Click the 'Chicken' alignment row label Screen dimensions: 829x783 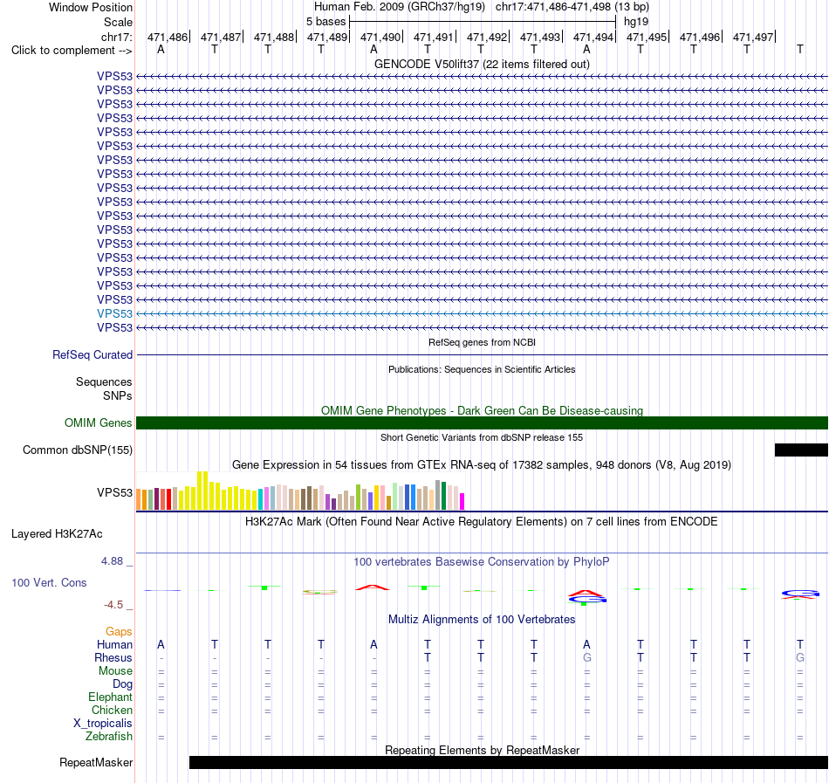pos(112,710)
